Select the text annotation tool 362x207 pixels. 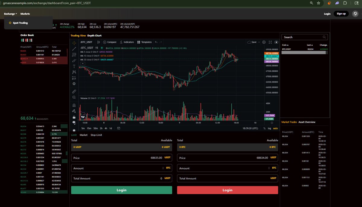[x=74, y=66]
